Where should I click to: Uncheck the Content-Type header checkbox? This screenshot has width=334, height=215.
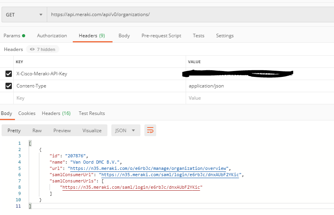coord(9,86)
